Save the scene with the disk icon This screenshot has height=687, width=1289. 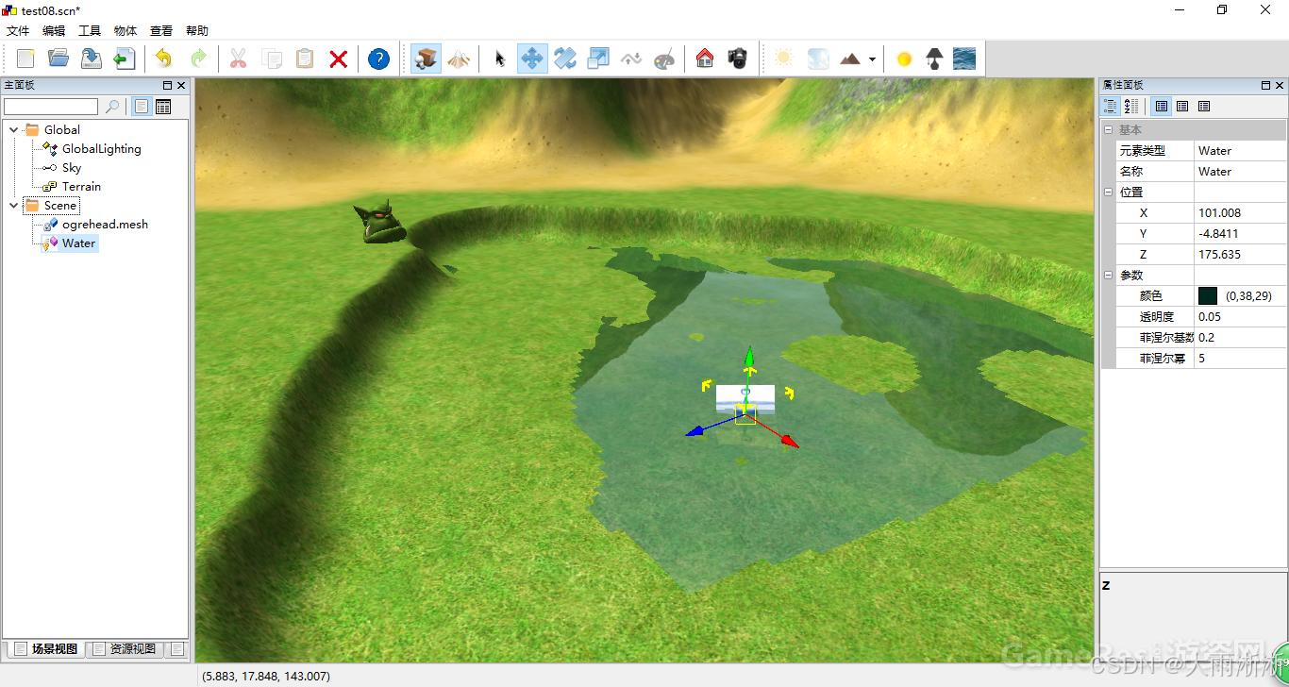(91, 59)
